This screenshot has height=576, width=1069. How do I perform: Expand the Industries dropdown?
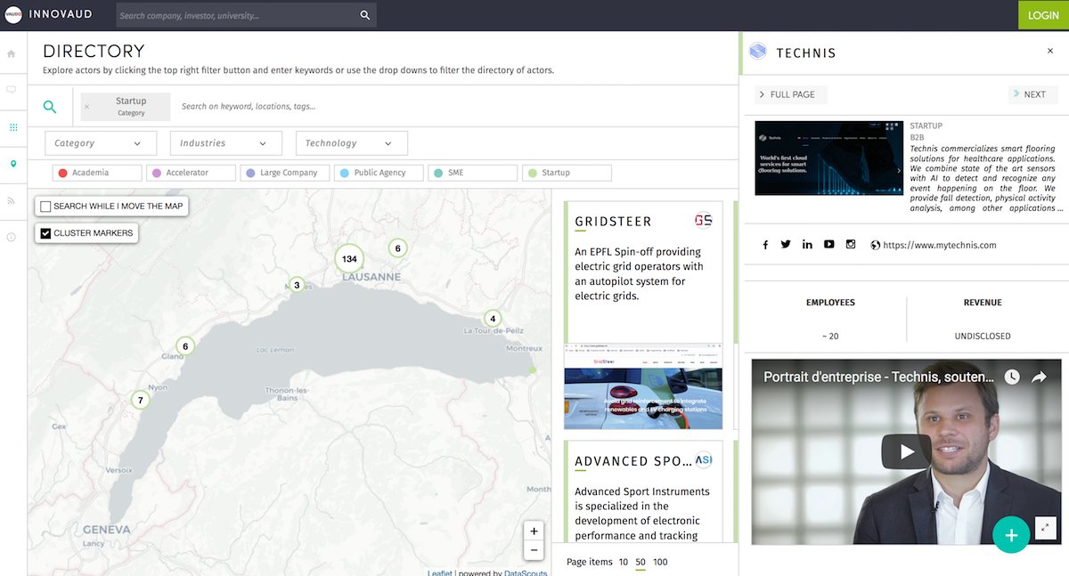coord(226,143)
